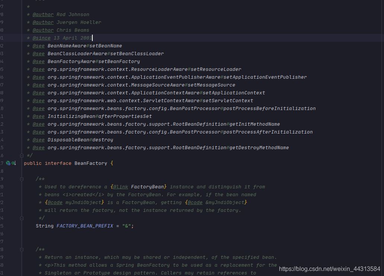This screenshot has width=384, height=276.
Task: Click the @author tag before Chris Beams
Action: coord(43,30)
